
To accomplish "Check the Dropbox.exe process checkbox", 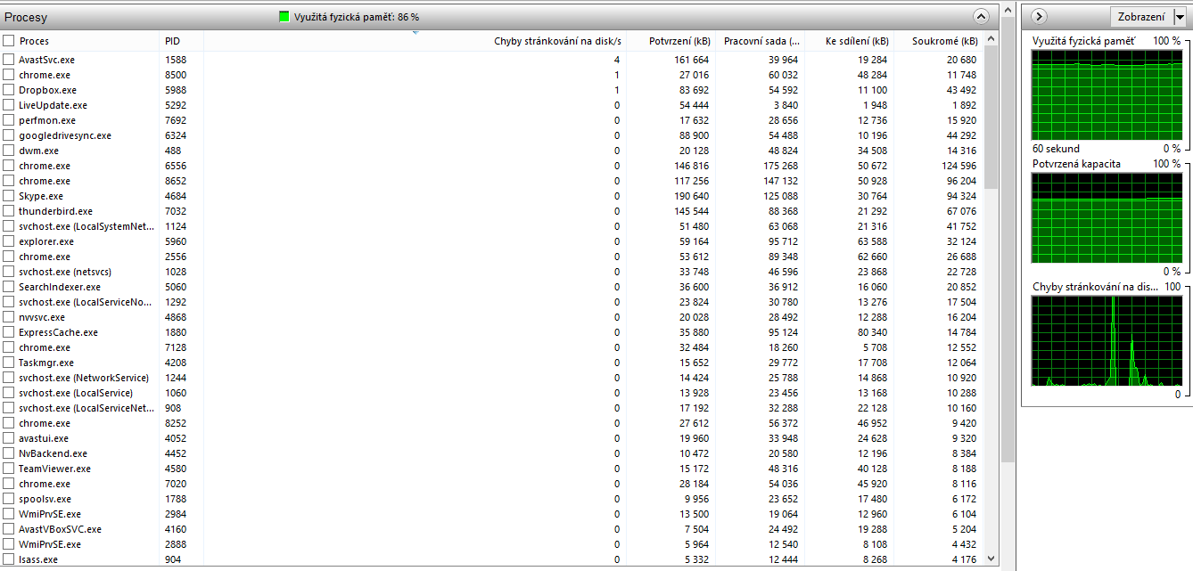I will (x=9, y=90).
